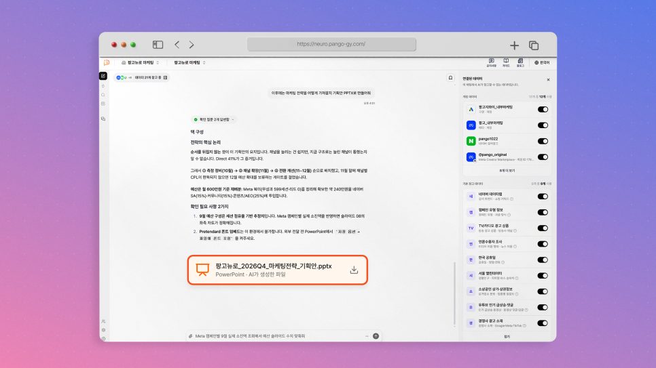Toggle the 유튜브 인기 급상승·댓글 switch
The image size is (656, 368).
pyautogui.click(x=543, y=308)
